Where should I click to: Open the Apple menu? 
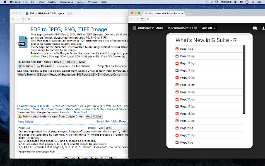[5, 2]
